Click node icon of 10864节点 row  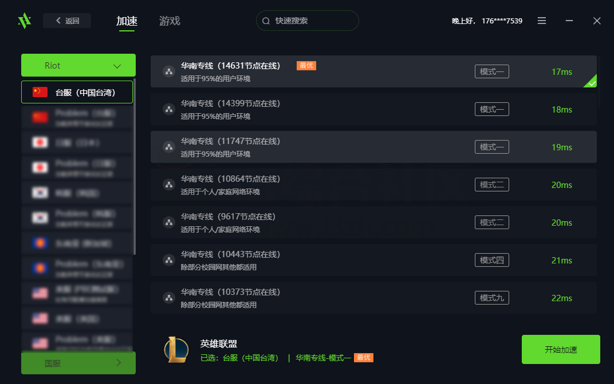[169, 185]
